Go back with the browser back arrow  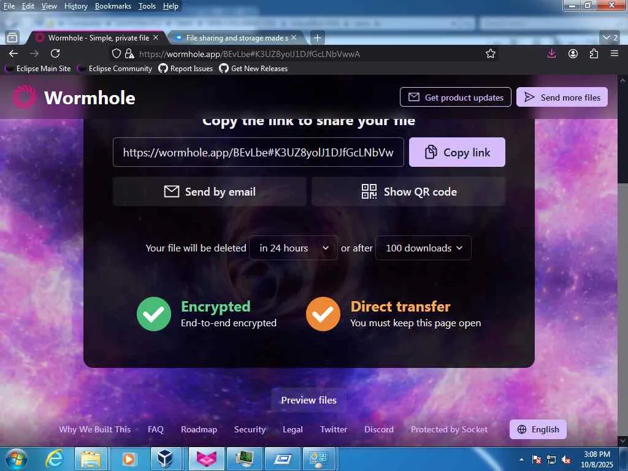pos(13,54)
